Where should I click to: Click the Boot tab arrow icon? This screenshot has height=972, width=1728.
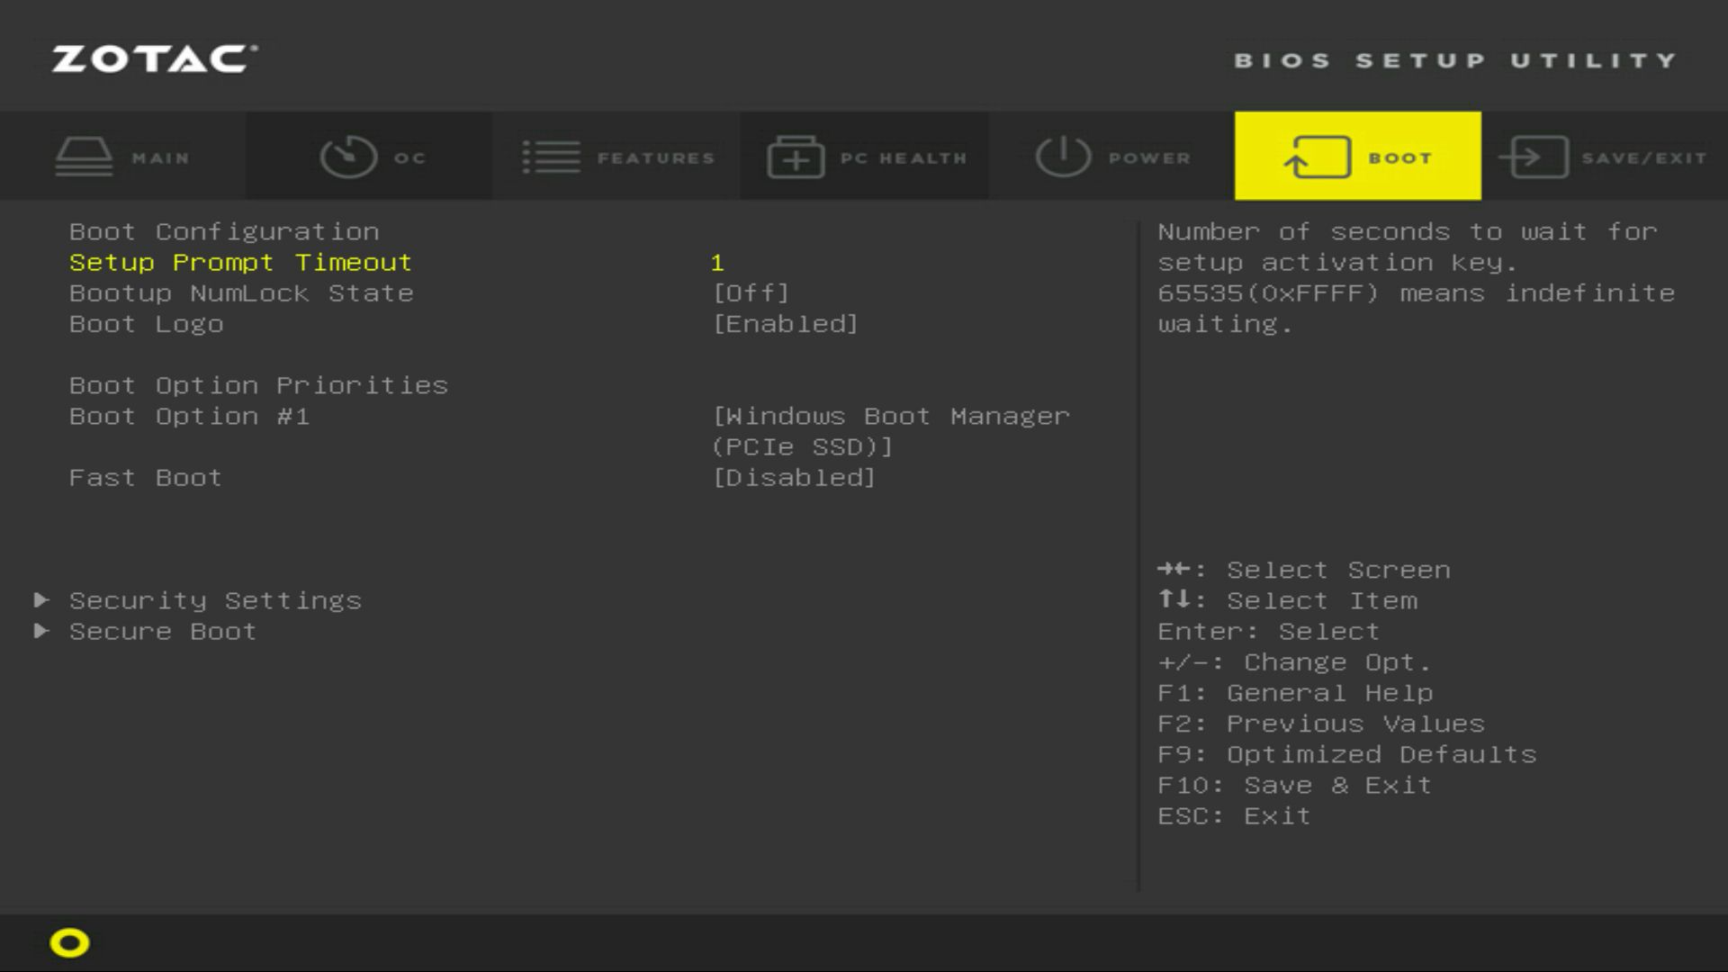(x=1317, y=157)
